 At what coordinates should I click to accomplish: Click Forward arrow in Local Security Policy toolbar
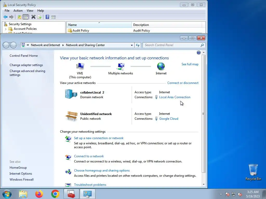[x=11, y=17]
